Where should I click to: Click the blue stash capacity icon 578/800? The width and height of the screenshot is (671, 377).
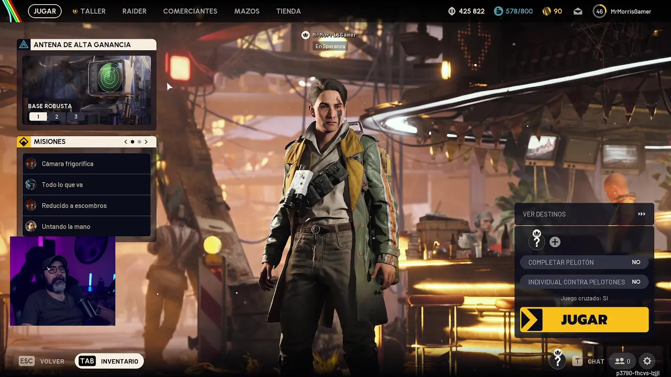coord(498,11)
